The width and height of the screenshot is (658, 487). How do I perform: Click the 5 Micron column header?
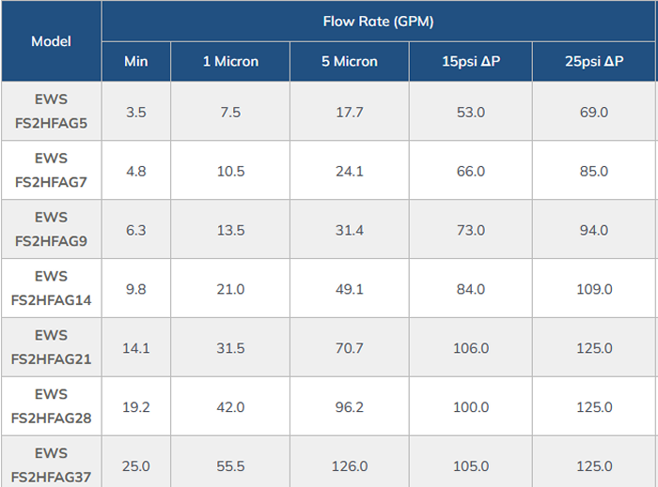pos(350,62)
